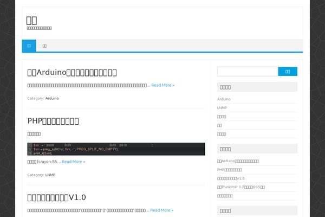The image size is (325, 217).
Task: Open the Arduino post title in main column
Action: click(72, 73)
